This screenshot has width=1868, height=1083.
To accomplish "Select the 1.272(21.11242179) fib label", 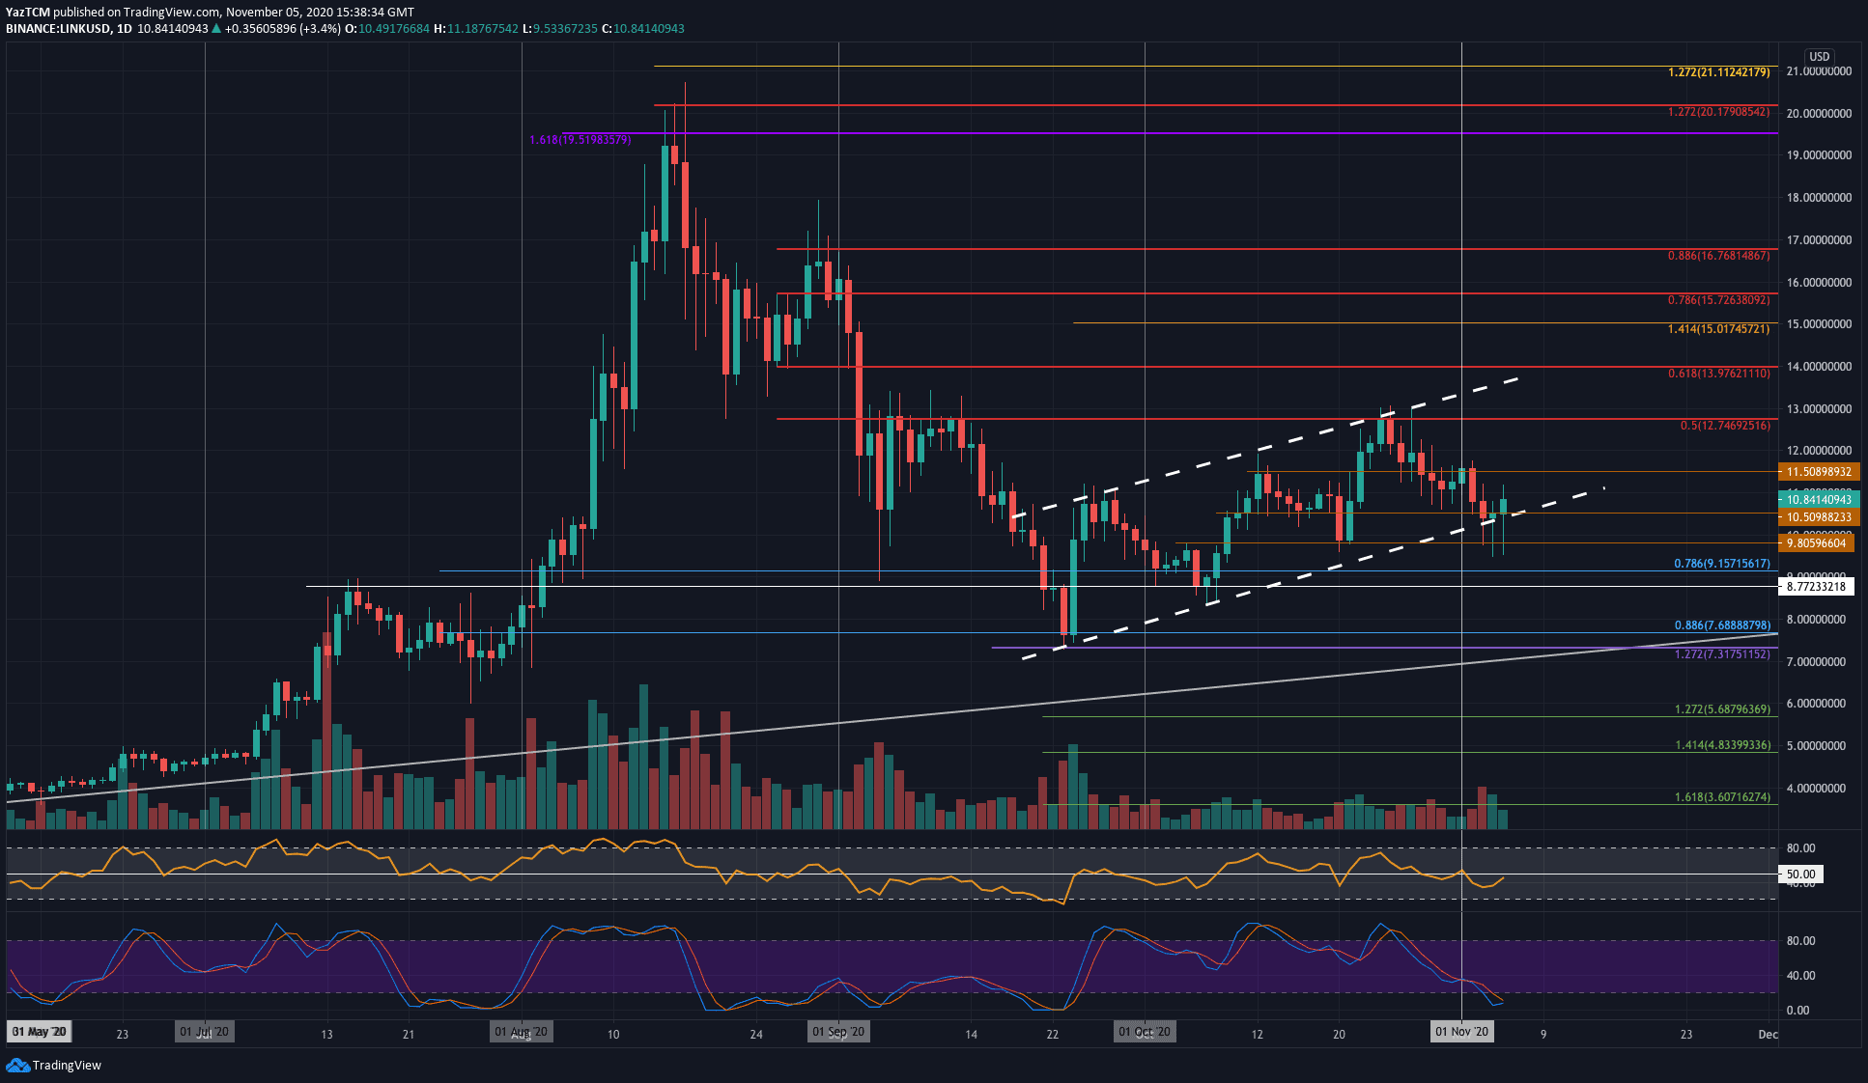I will pos(1719,72).
